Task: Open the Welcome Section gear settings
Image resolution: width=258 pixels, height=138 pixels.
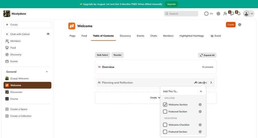Action: point(200,104)
